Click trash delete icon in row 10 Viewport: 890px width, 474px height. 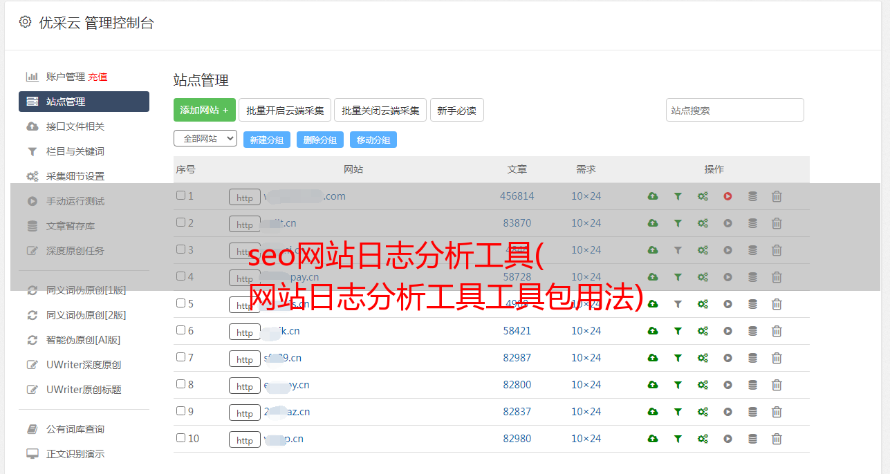click(777, 439)
